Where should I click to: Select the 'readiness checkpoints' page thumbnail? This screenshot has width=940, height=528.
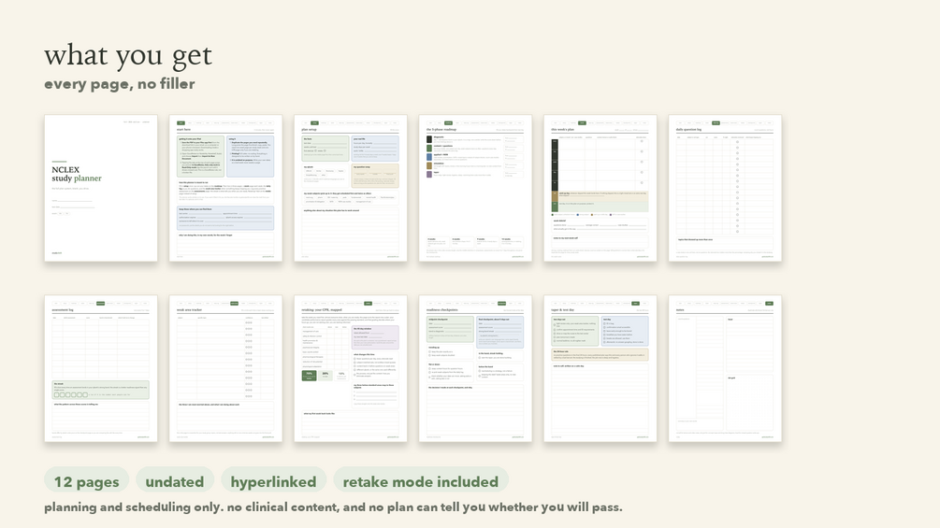[x=475, y=369]
